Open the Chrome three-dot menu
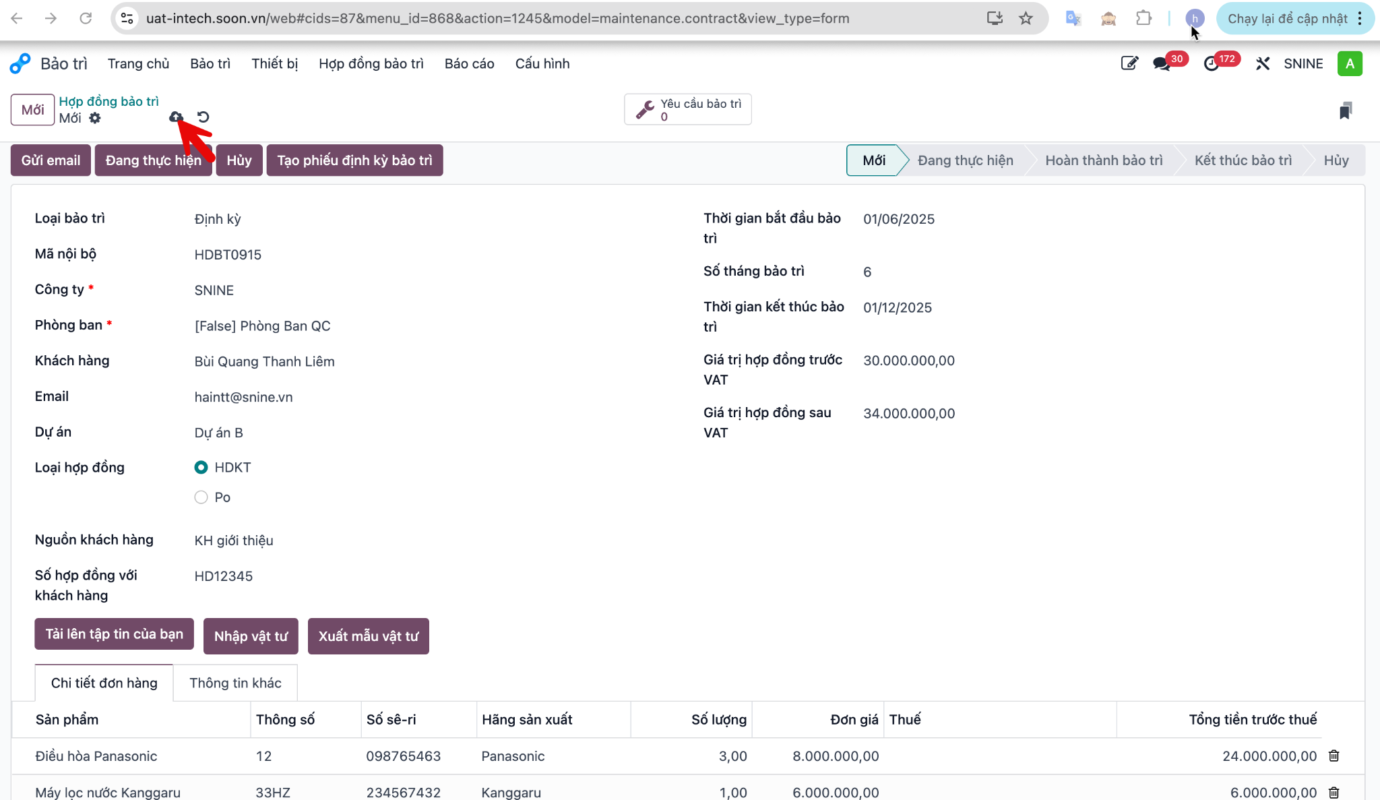Viewport: 1380px width, 800px height. [1360, 18]
